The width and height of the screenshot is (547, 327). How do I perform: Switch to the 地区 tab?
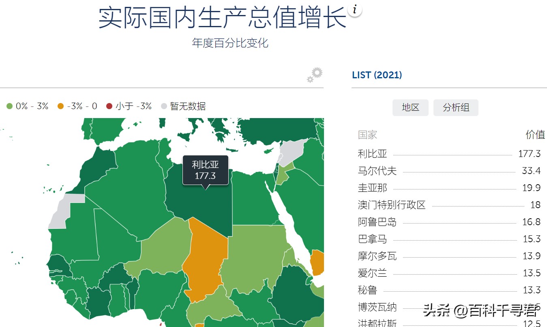click(x=410, y=108)
